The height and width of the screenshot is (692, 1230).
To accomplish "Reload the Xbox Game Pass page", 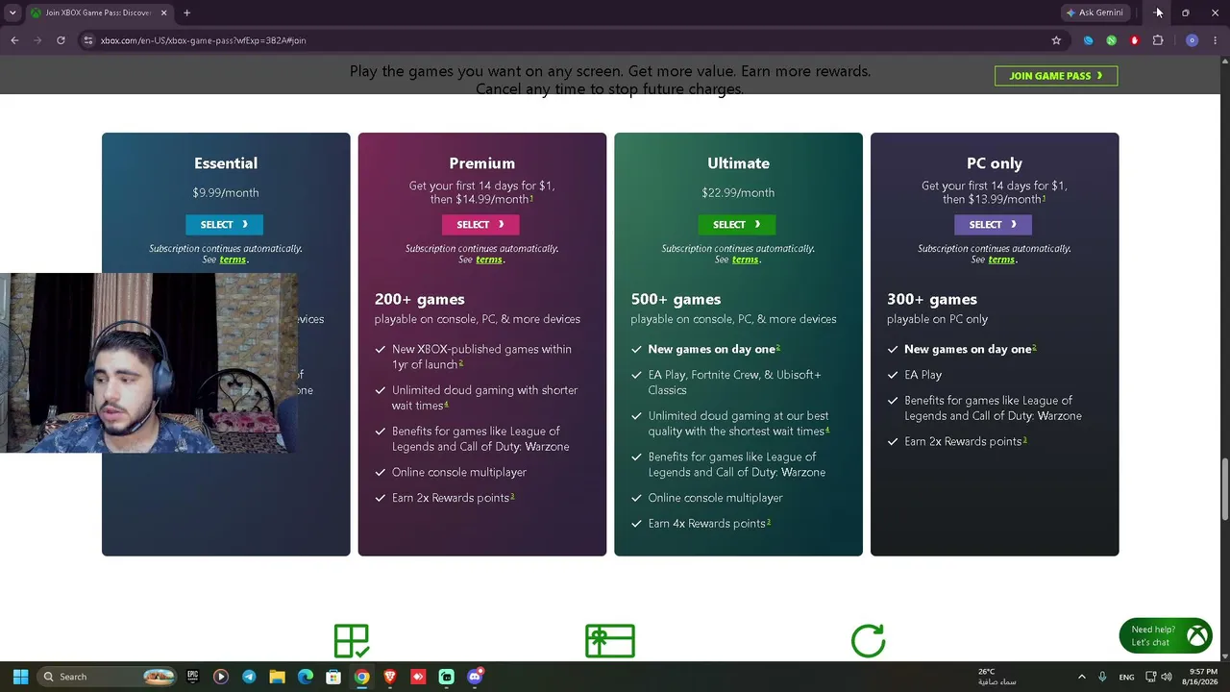I will coord(61,40).
